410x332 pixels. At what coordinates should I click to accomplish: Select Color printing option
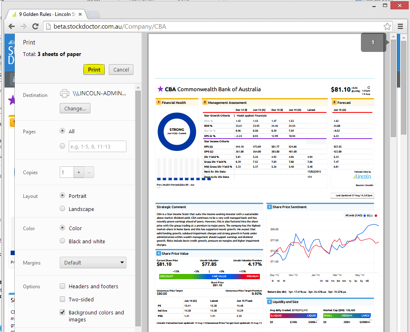click(x=62, y=228)
